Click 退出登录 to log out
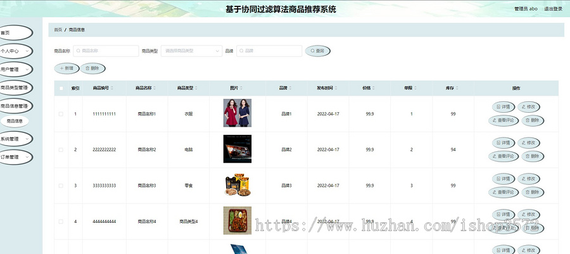Screen dimensions: 570x254 click(x=553, y=9)
